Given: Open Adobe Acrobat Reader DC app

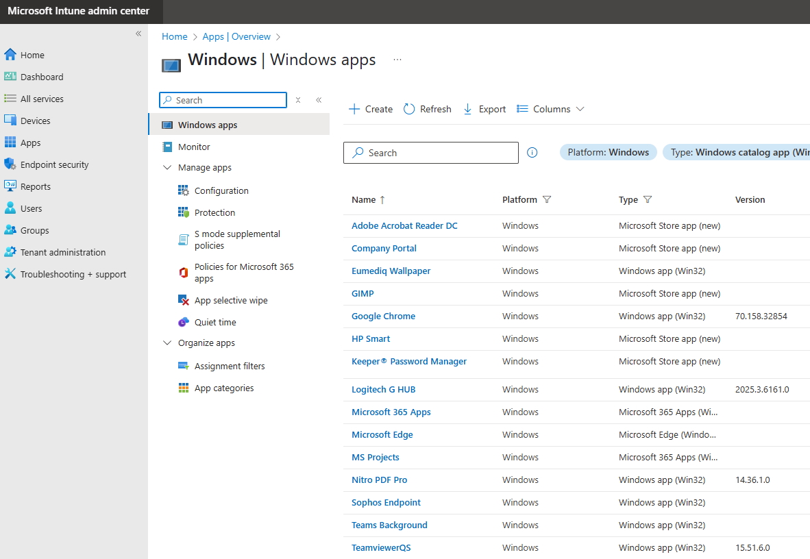Looking at the screenshot, I should (x=404, y=226).
